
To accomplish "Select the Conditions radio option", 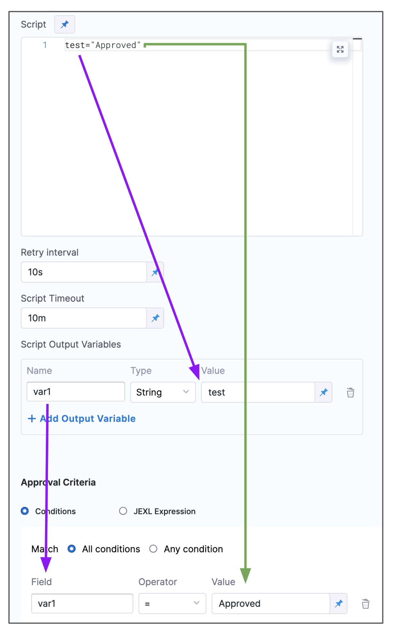I will tap(25, 511).
